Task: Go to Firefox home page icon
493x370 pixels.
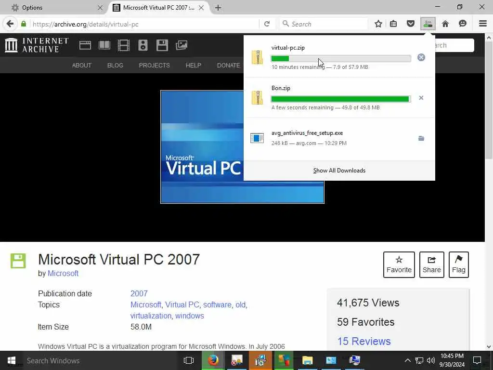Action: tap(445, 24)
